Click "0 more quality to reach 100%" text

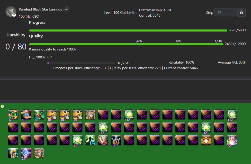52,49
